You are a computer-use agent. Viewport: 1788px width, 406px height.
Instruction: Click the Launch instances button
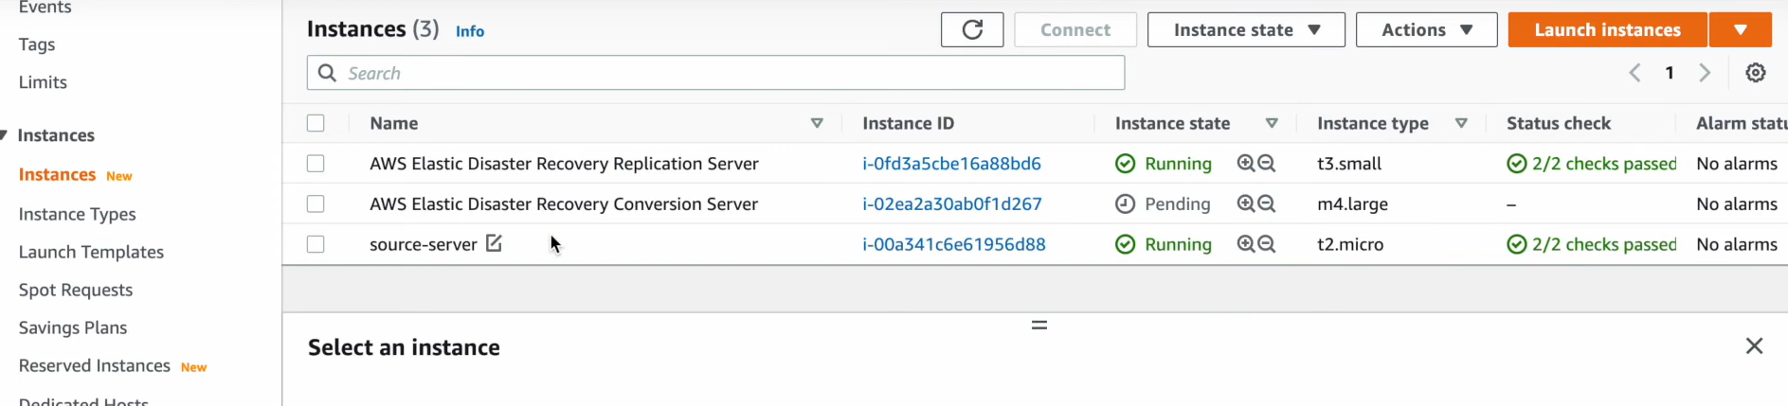[1607, 29]
